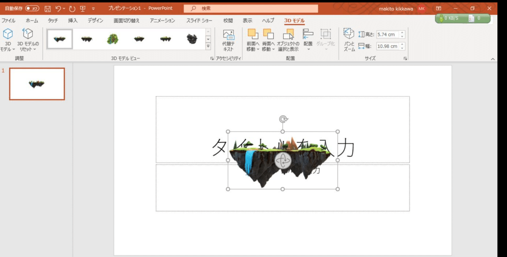This screenshot has height=257, width=507.
Task: Toggle the 自動保存 AutoSave switch
Action: tap(33, 8)
